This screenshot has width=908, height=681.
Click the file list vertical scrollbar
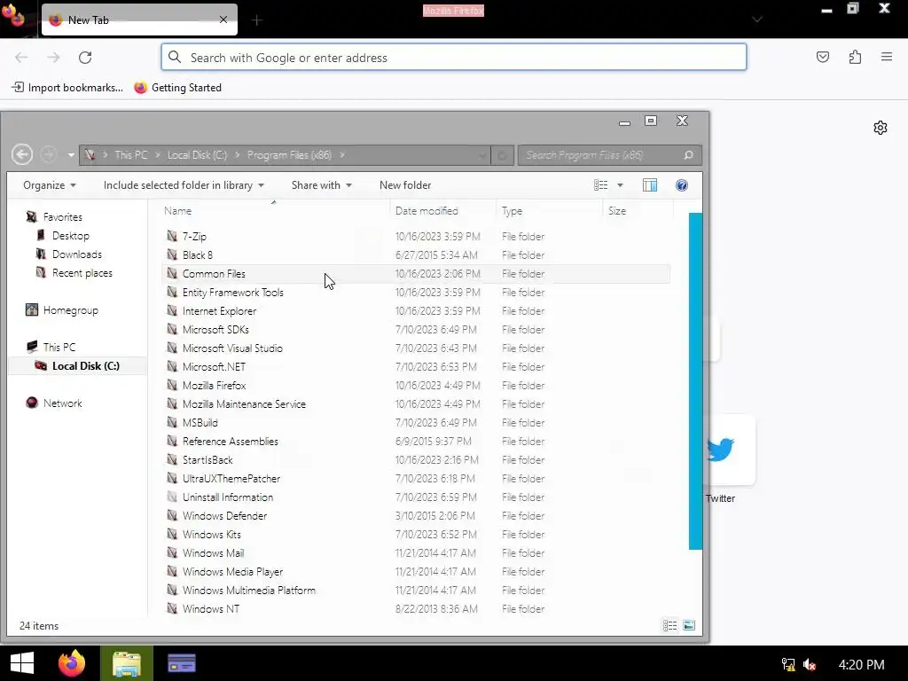[695, 381]
